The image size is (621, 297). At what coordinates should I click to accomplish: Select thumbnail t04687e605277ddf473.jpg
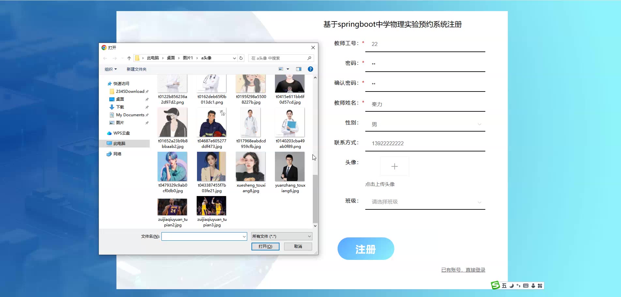212,122
